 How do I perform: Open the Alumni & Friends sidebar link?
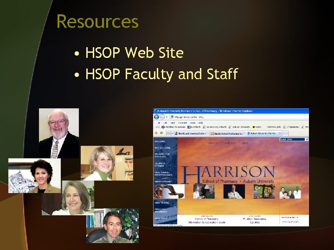tap(160, 164)
